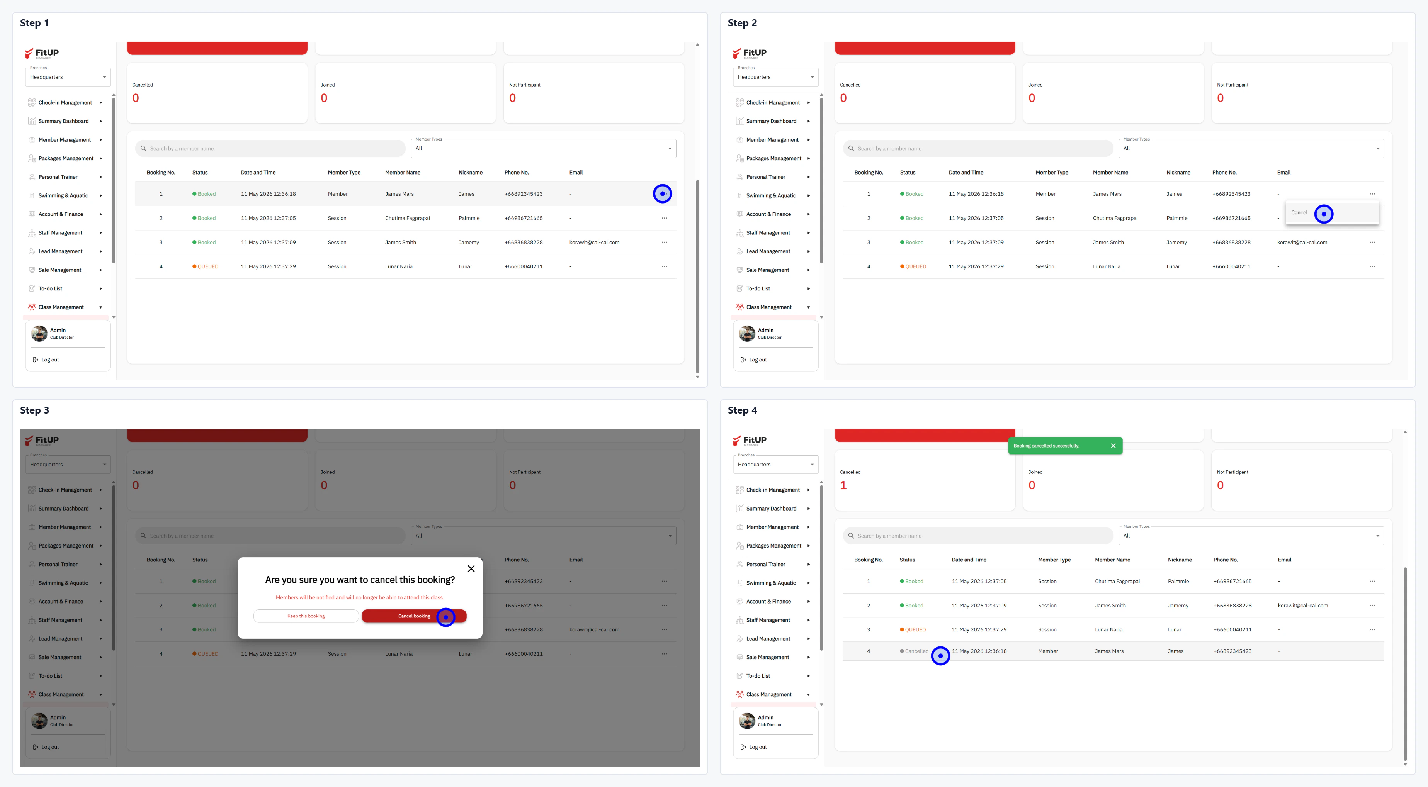Click the Packages Management icon in Step 1
This screenshot has width=1428, height=787.
32,158
